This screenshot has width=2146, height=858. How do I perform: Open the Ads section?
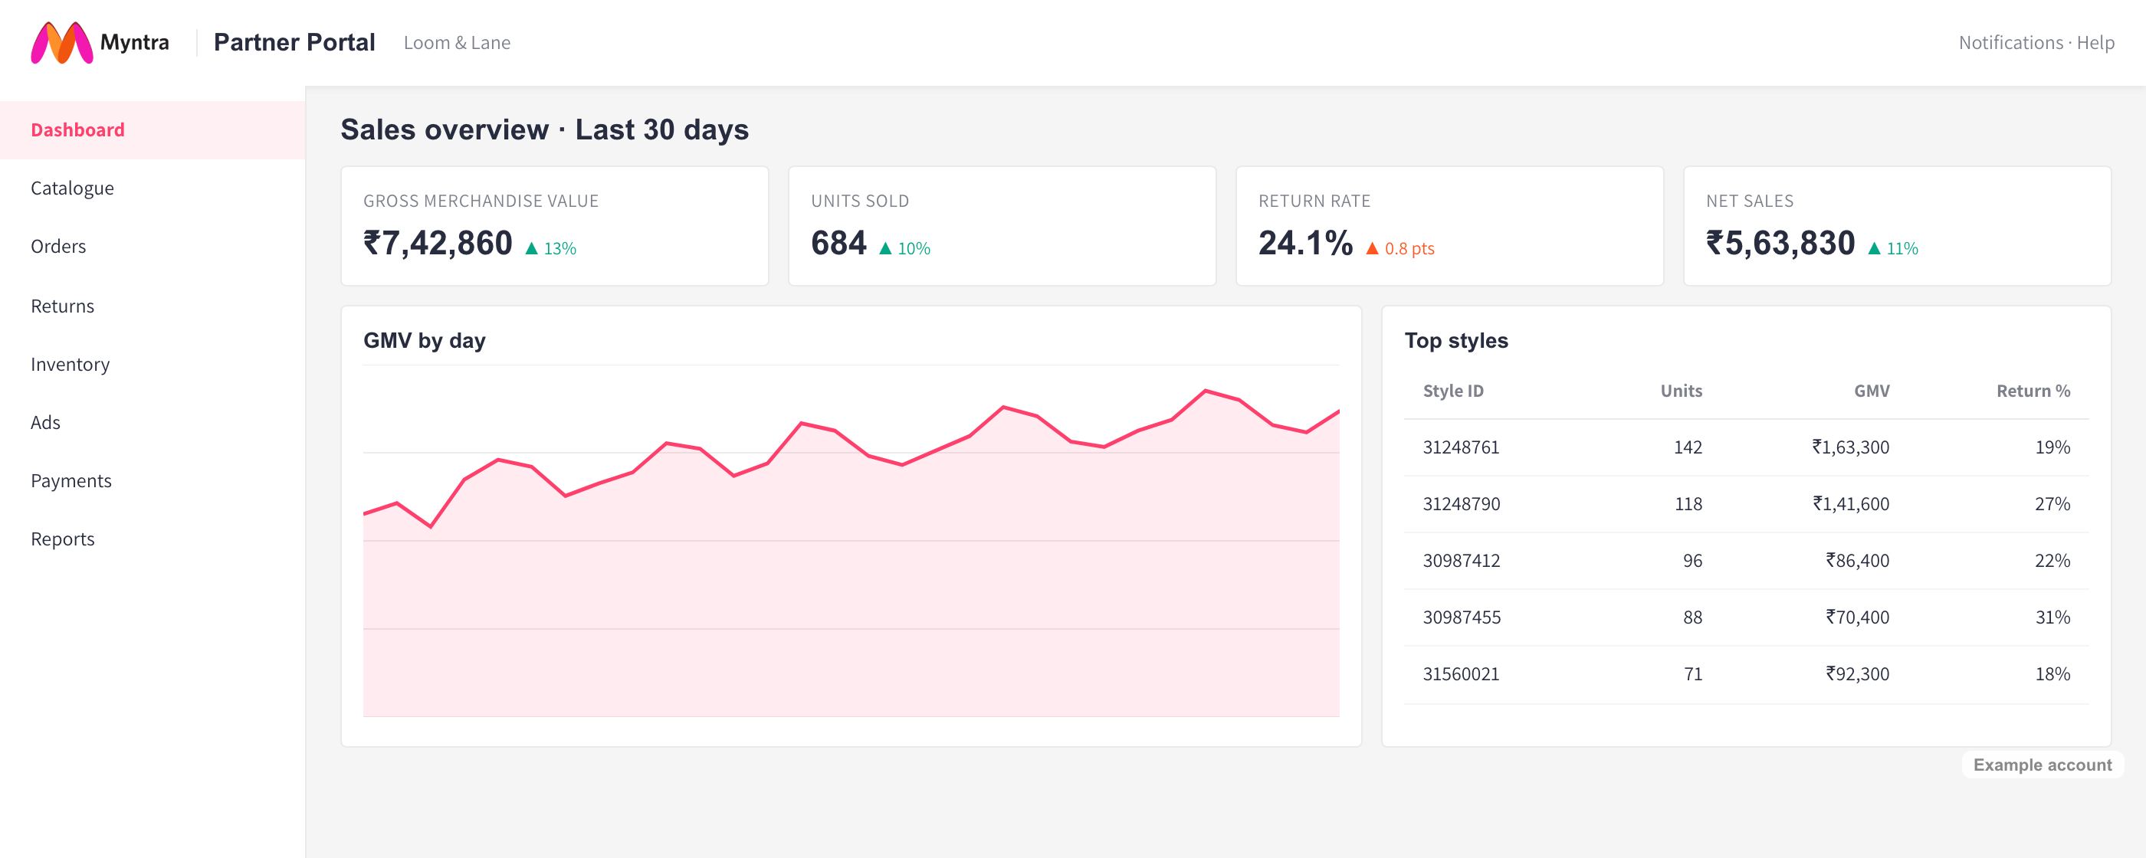click(x=153, y=422)
